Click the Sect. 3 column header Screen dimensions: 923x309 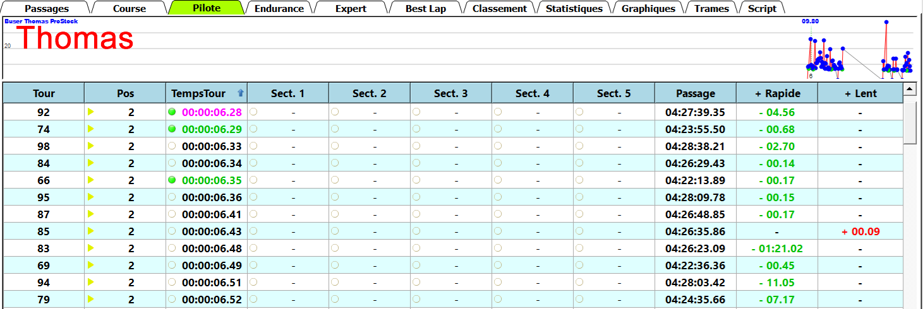coord(451,93)
